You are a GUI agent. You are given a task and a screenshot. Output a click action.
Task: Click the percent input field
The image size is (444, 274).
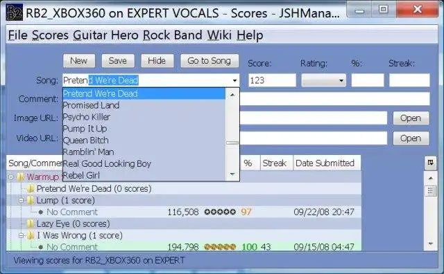pos(368,80)
